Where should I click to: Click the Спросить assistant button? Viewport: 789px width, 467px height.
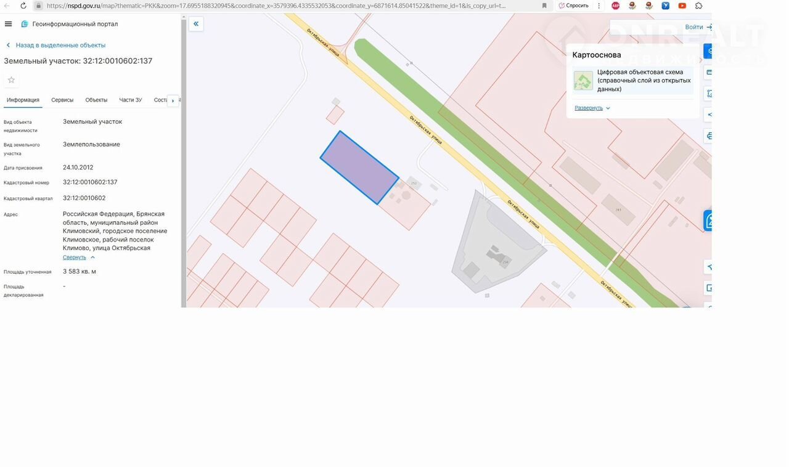[x=573, y=6]
